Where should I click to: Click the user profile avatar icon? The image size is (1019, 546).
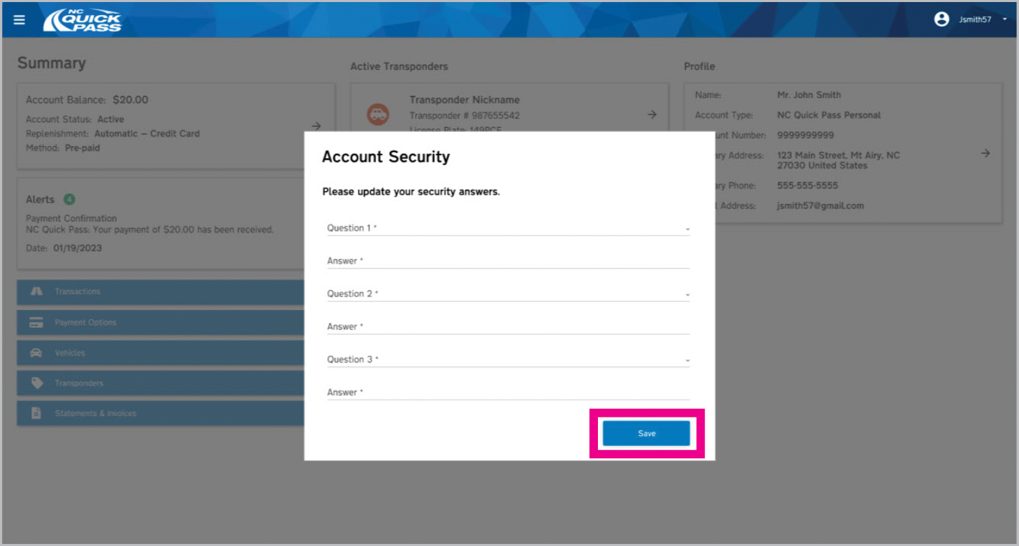tap(941, 19)
